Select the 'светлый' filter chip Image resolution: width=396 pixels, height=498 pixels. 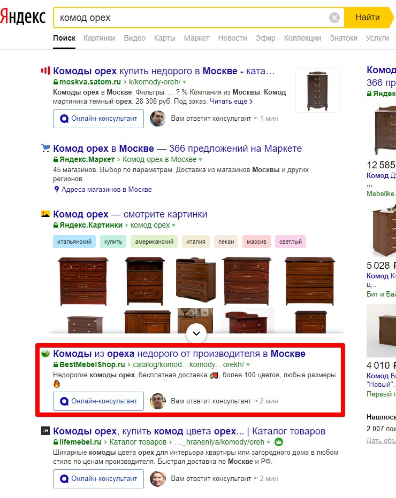(291, 242)
